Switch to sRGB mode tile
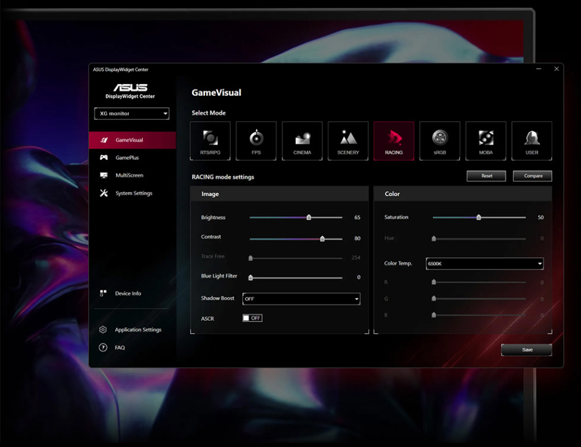The height and width of the screenshot is (447, 581). point(440,141)
